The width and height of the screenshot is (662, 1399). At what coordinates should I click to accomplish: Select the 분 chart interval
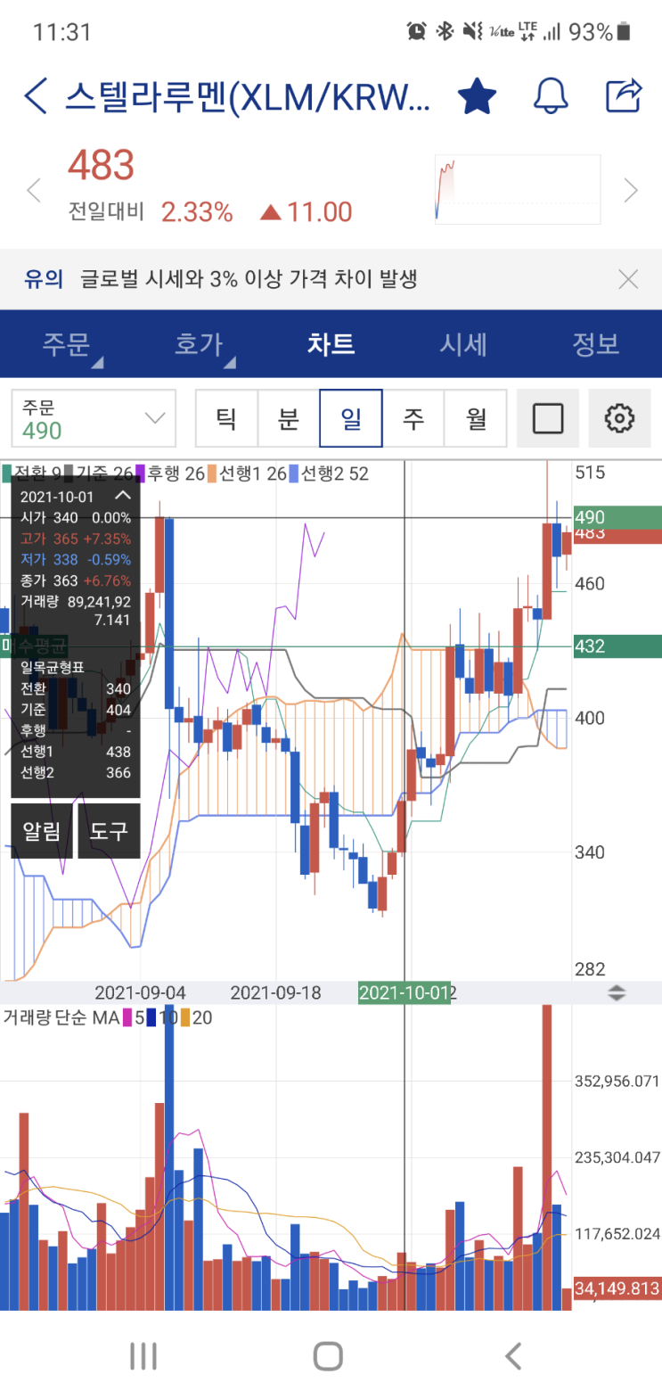coord(289,418)
